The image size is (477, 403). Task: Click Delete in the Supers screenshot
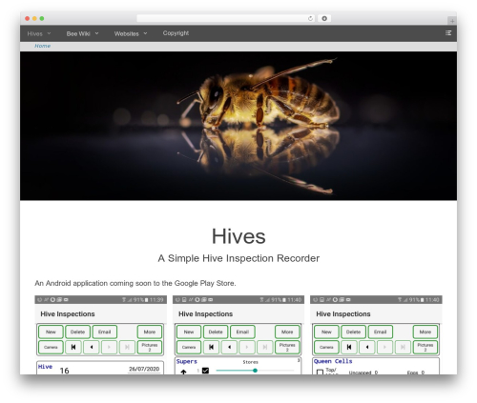[x=216, y=332]
